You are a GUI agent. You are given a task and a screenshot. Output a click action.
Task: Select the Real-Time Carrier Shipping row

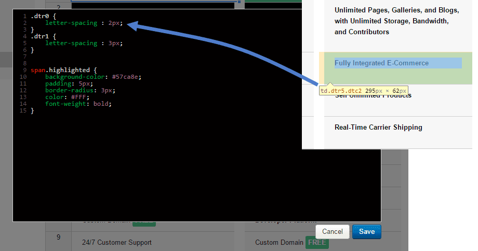coord(378,128)
